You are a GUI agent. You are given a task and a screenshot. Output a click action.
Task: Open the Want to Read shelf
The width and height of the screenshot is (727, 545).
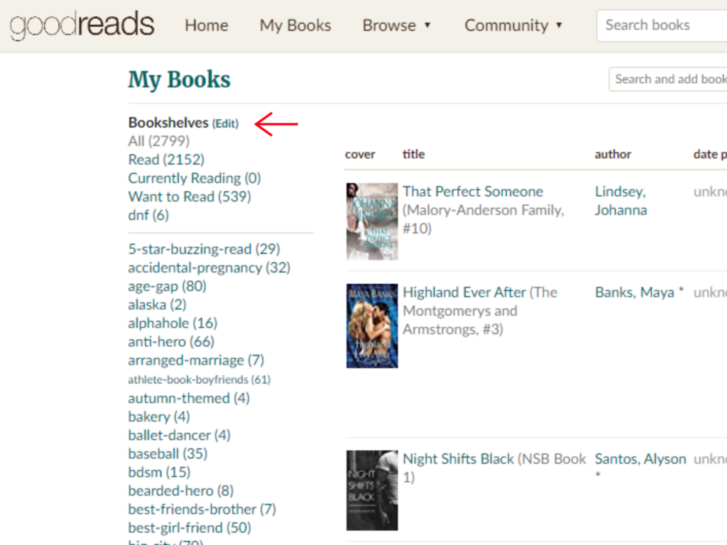click(x=190, y=197)
